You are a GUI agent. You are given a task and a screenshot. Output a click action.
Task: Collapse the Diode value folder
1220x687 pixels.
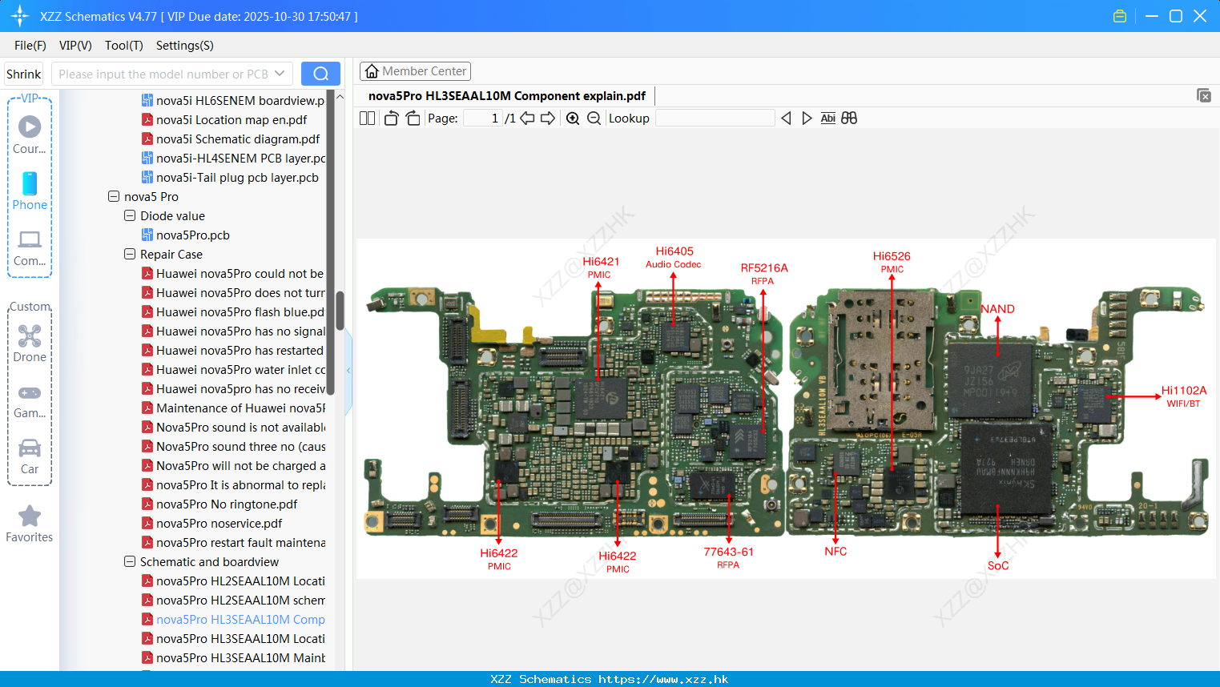(130, 215)
